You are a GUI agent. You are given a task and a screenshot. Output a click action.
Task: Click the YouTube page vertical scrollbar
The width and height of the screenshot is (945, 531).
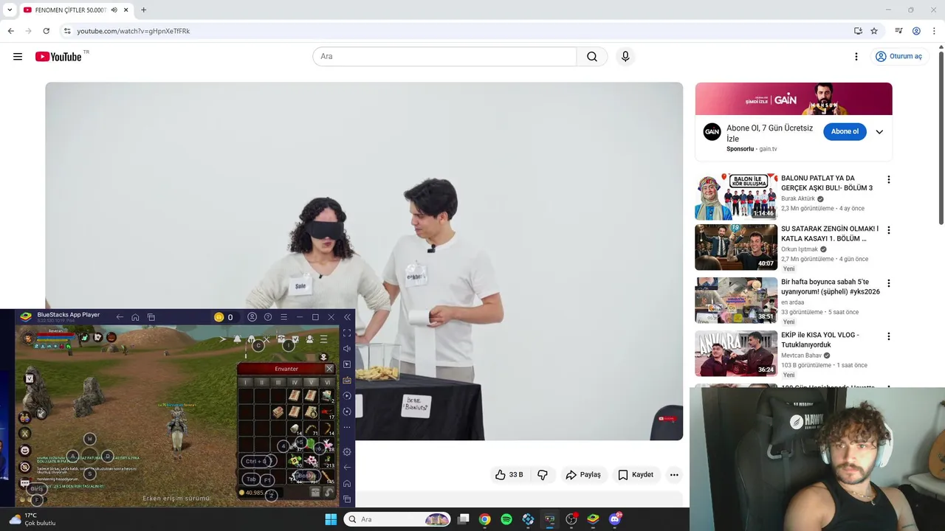pos(941,136)
